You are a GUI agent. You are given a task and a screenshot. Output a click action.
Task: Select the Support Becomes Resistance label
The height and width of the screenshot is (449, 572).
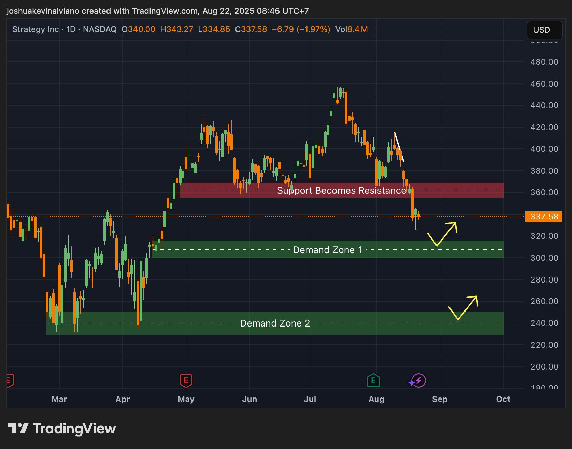pyautogui.click(x=342, y=190)
